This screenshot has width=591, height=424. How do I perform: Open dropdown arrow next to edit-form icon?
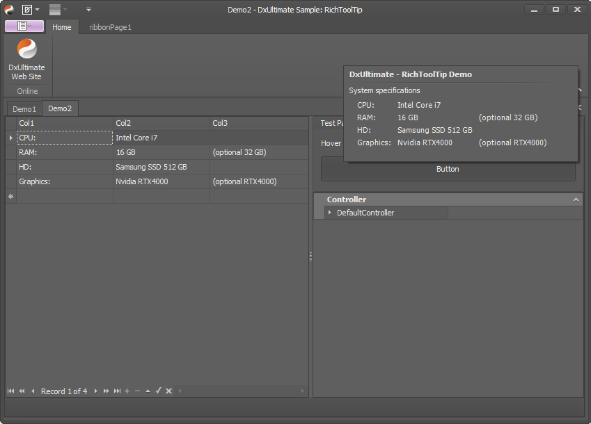37,10
